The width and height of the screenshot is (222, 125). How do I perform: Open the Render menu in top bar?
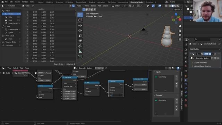(17, 2)
